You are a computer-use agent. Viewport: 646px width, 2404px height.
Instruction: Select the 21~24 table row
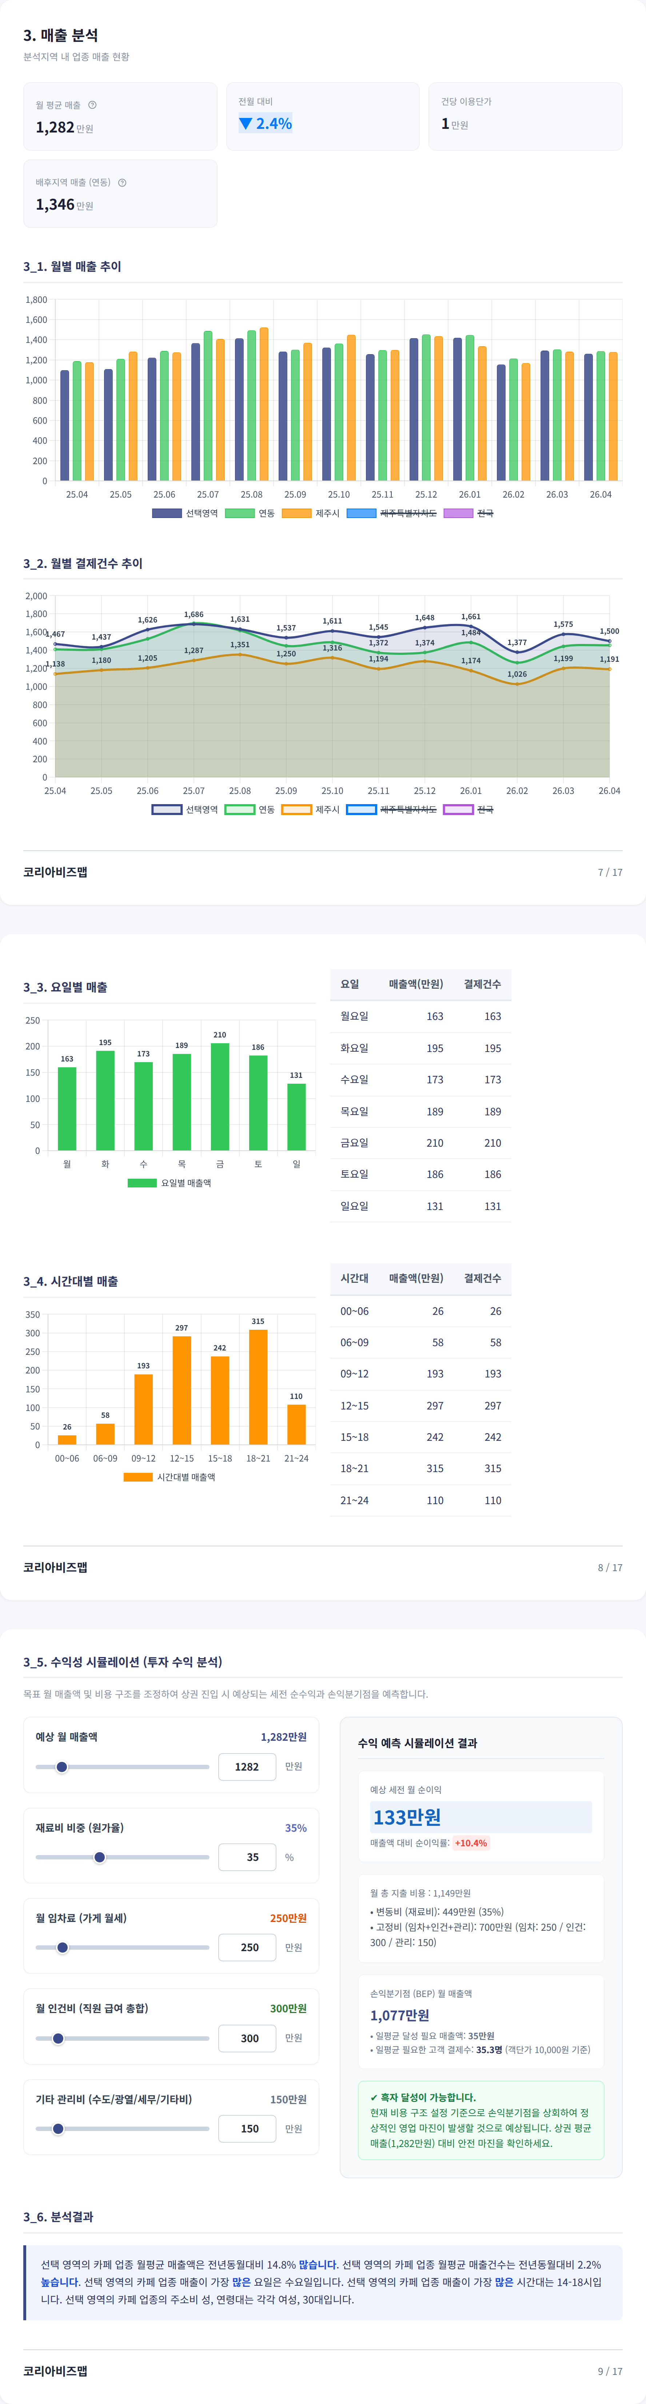(x=420, y=1500)
